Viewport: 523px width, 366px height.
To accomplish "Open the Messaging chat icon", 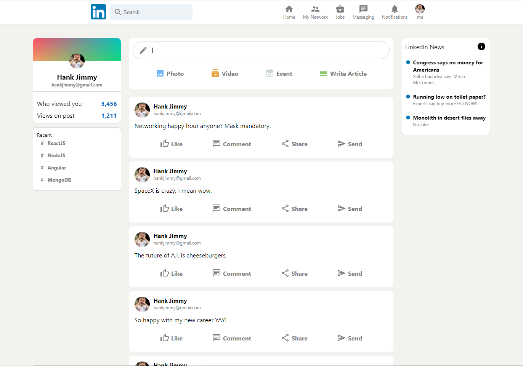I will click(x=363, y=9).
